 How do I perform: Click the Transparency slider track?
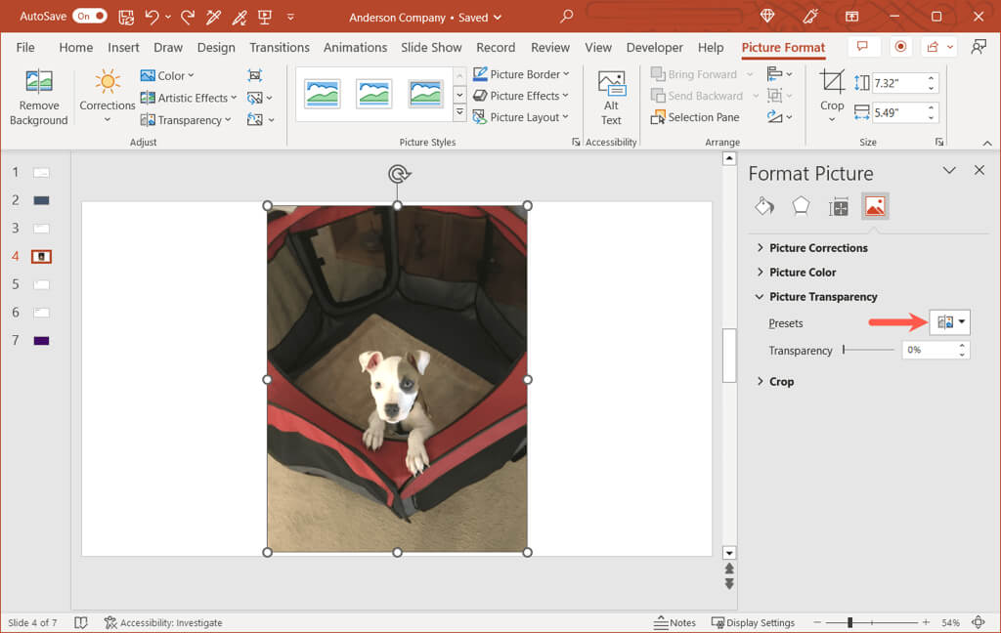coord(868,350)
